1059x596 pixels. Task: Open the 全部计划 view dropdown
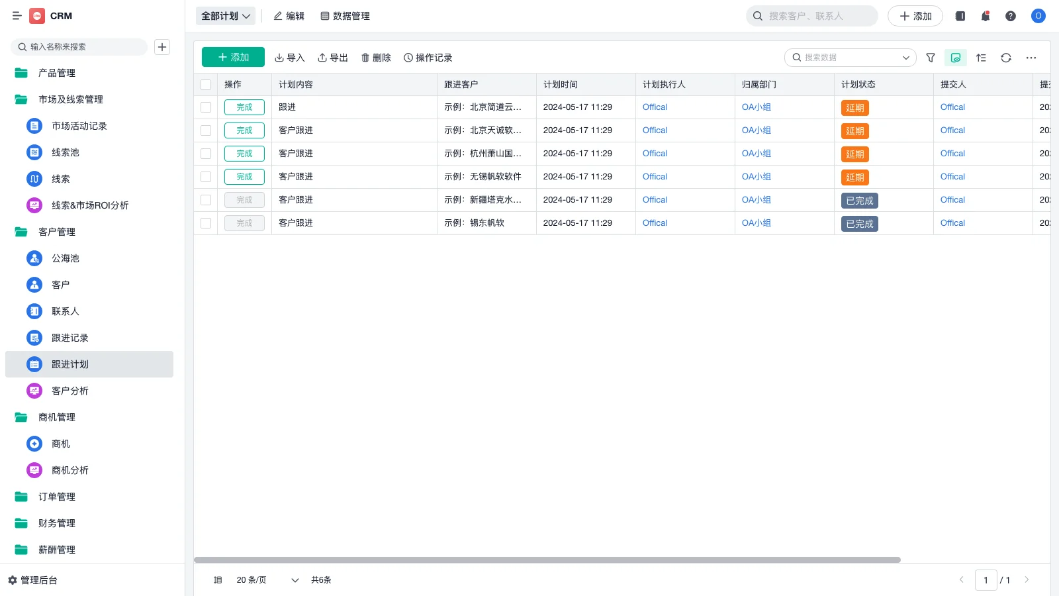point(225,16)
